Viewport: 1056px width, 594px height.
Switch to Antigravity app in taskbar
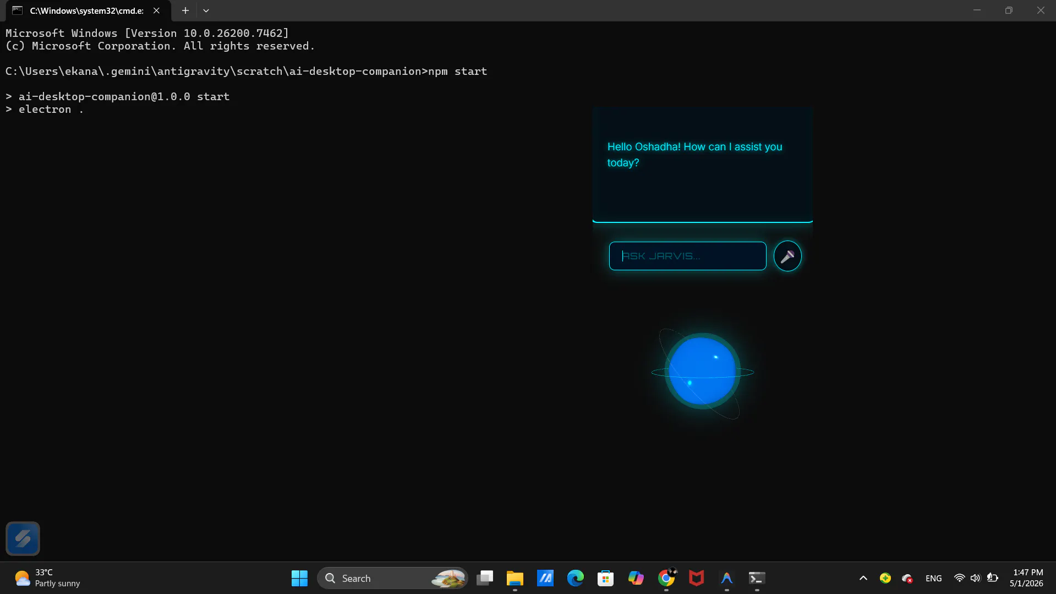coord(727,578)
